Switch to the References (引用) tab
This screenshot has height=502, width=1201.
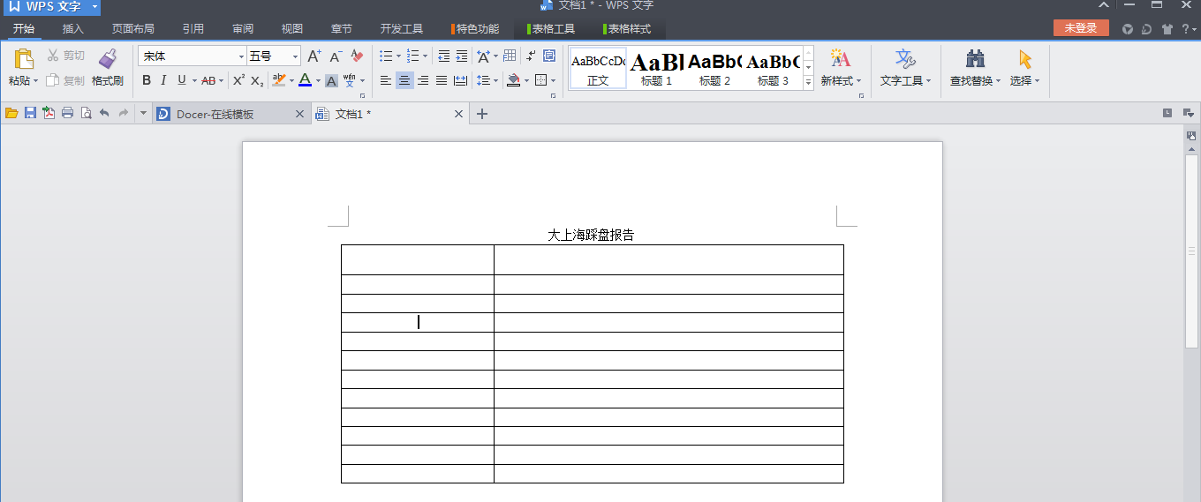[x=193, y=29]
